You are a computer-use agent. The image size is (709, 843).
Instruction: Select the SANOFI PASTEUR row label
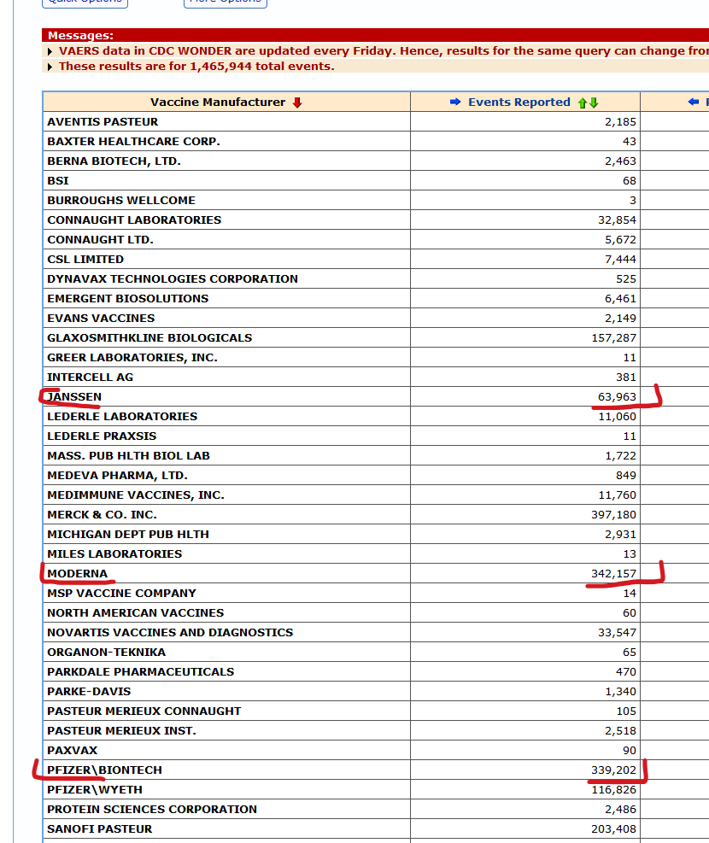pos(99,829)
